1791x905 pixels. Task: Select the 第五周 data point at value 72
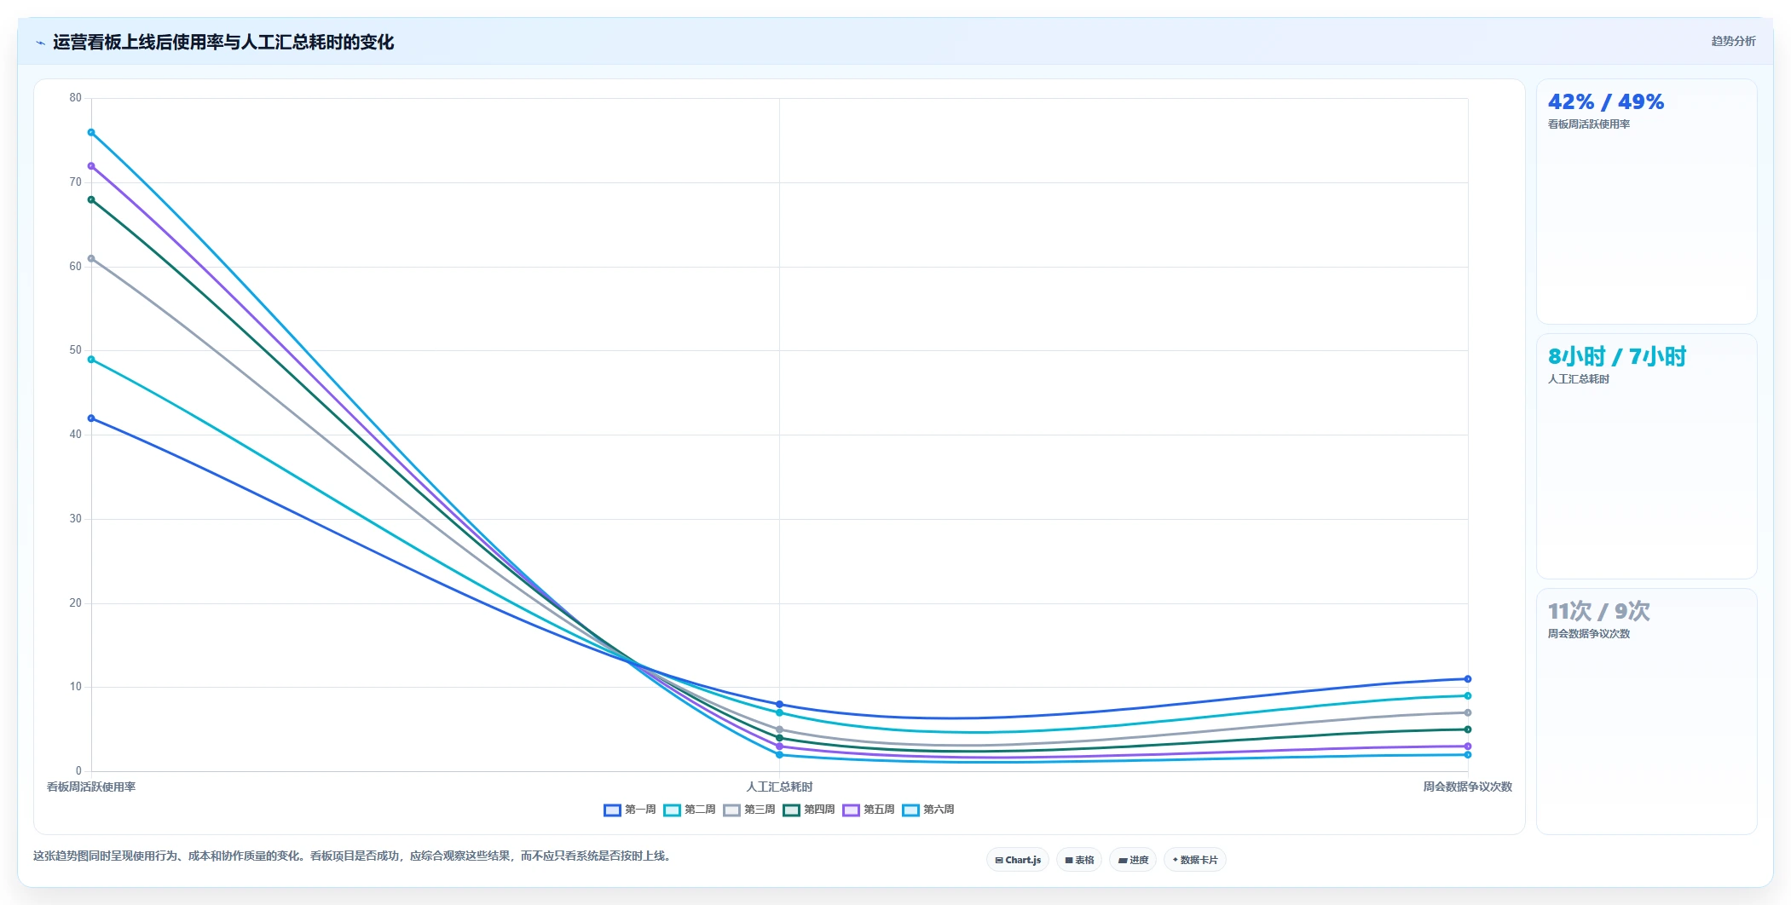(x=91, y=166)
